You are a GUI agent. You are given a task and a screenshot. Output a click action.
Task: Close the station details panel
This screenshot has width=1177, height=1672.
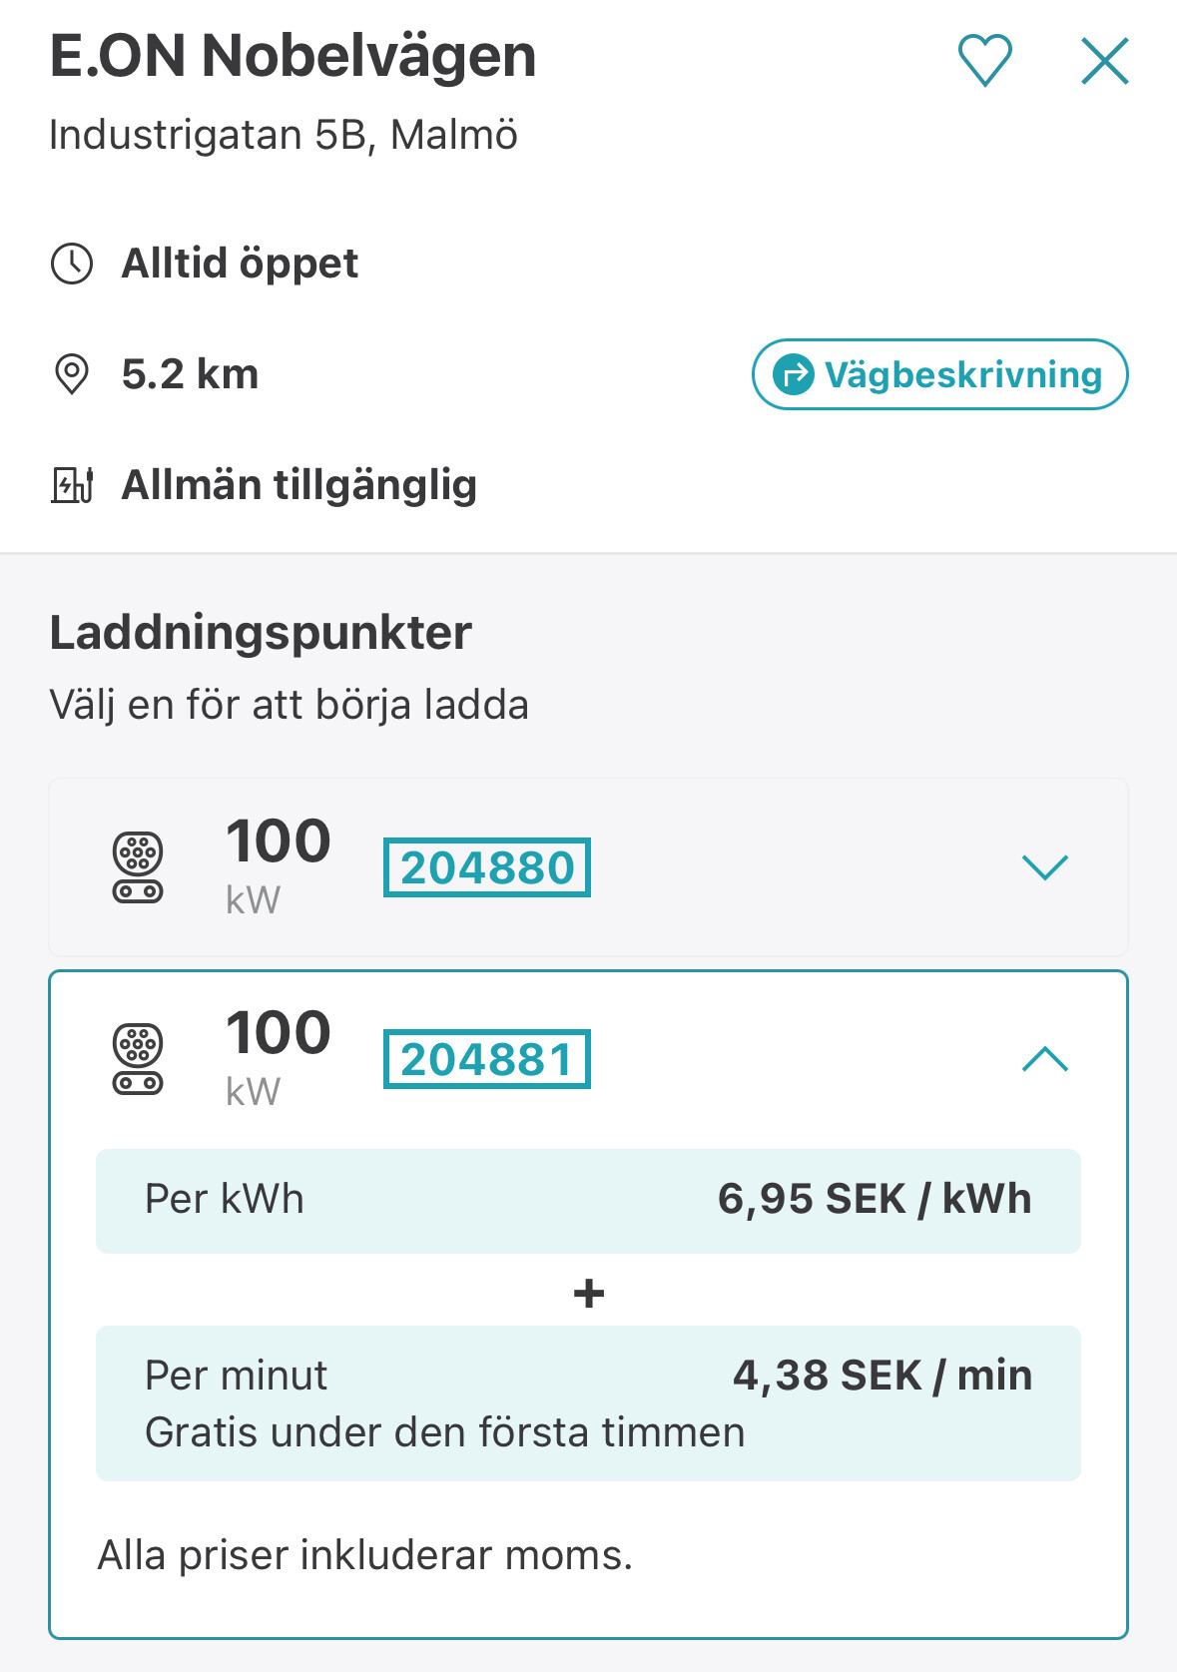(x=1105, y=62)
